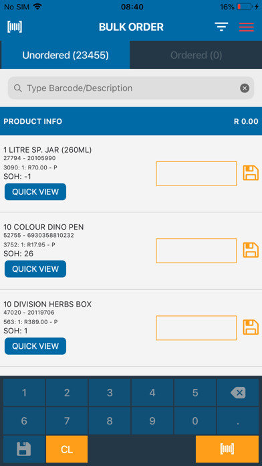Open the filter icon in header
The width and height of the screenshot is (262, 466).
pos(221,27)
